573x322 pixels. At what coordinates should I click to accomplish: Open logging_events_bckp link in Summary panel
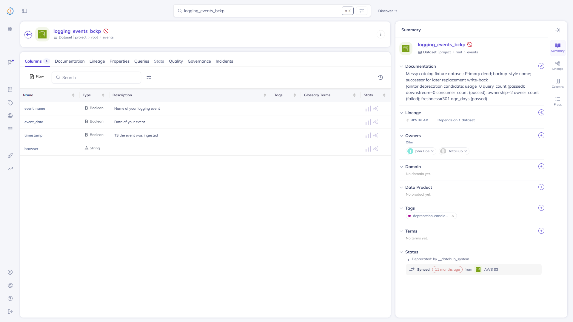441,44
